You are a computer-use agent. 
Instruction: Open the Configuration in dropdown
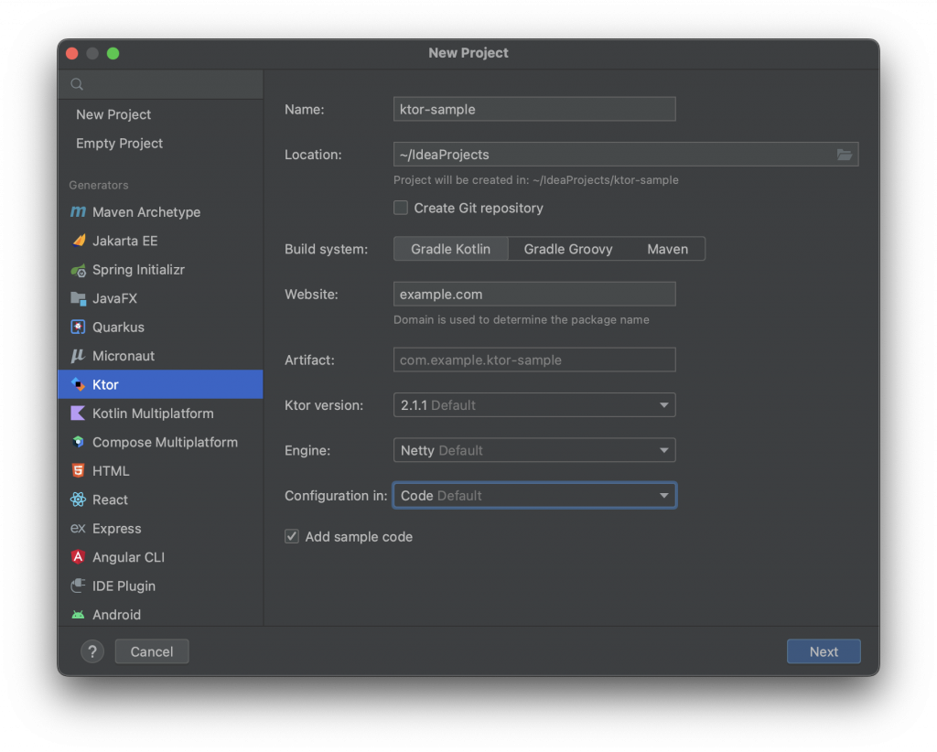tap(534, 496)
